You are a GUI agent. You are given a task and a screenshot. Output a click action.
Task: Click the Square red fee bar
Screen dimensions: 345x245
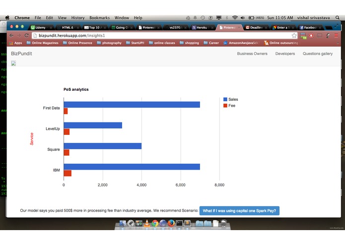pyautogui.click(x=67, y=152)
